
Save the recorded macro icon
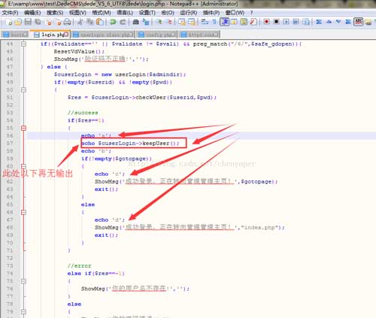coord(306,22)
